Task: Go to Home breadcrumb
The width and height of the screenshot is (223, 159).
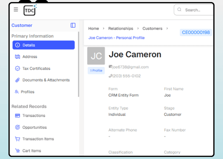Action: pyautogui.click(x=94, y=29)
